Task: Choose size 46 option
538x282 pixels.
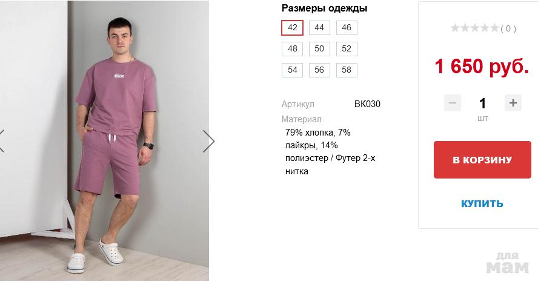Action: coord(347,28)
